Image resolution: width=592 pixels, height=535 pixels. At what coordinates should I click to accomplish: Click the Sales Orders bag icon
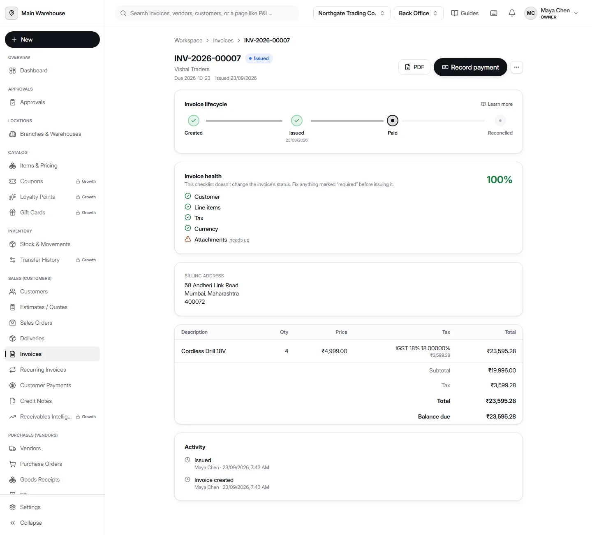[13, 323]
